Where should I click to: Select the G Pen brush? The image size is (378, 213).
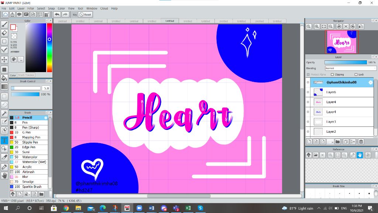pos(29,132)
